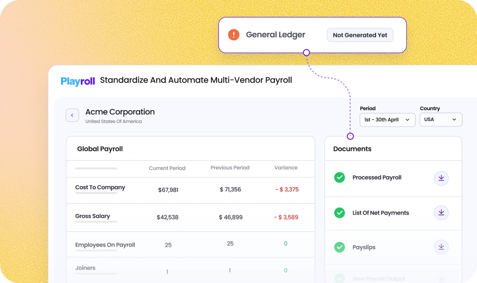Click the orange alert icon on General Ledger
The height and width of the screenshot is (283, 477).
pos(234,35)
